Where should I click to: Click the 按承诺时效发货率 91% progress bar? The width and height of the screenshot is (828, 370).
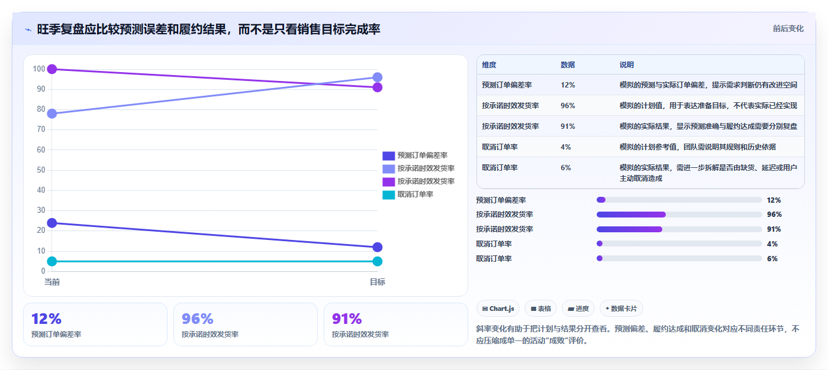(679, 229)
